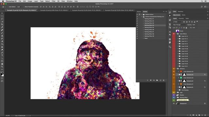Select the Horizontal Type tool
The image size is (209, 117).
(x=2, y=56)
